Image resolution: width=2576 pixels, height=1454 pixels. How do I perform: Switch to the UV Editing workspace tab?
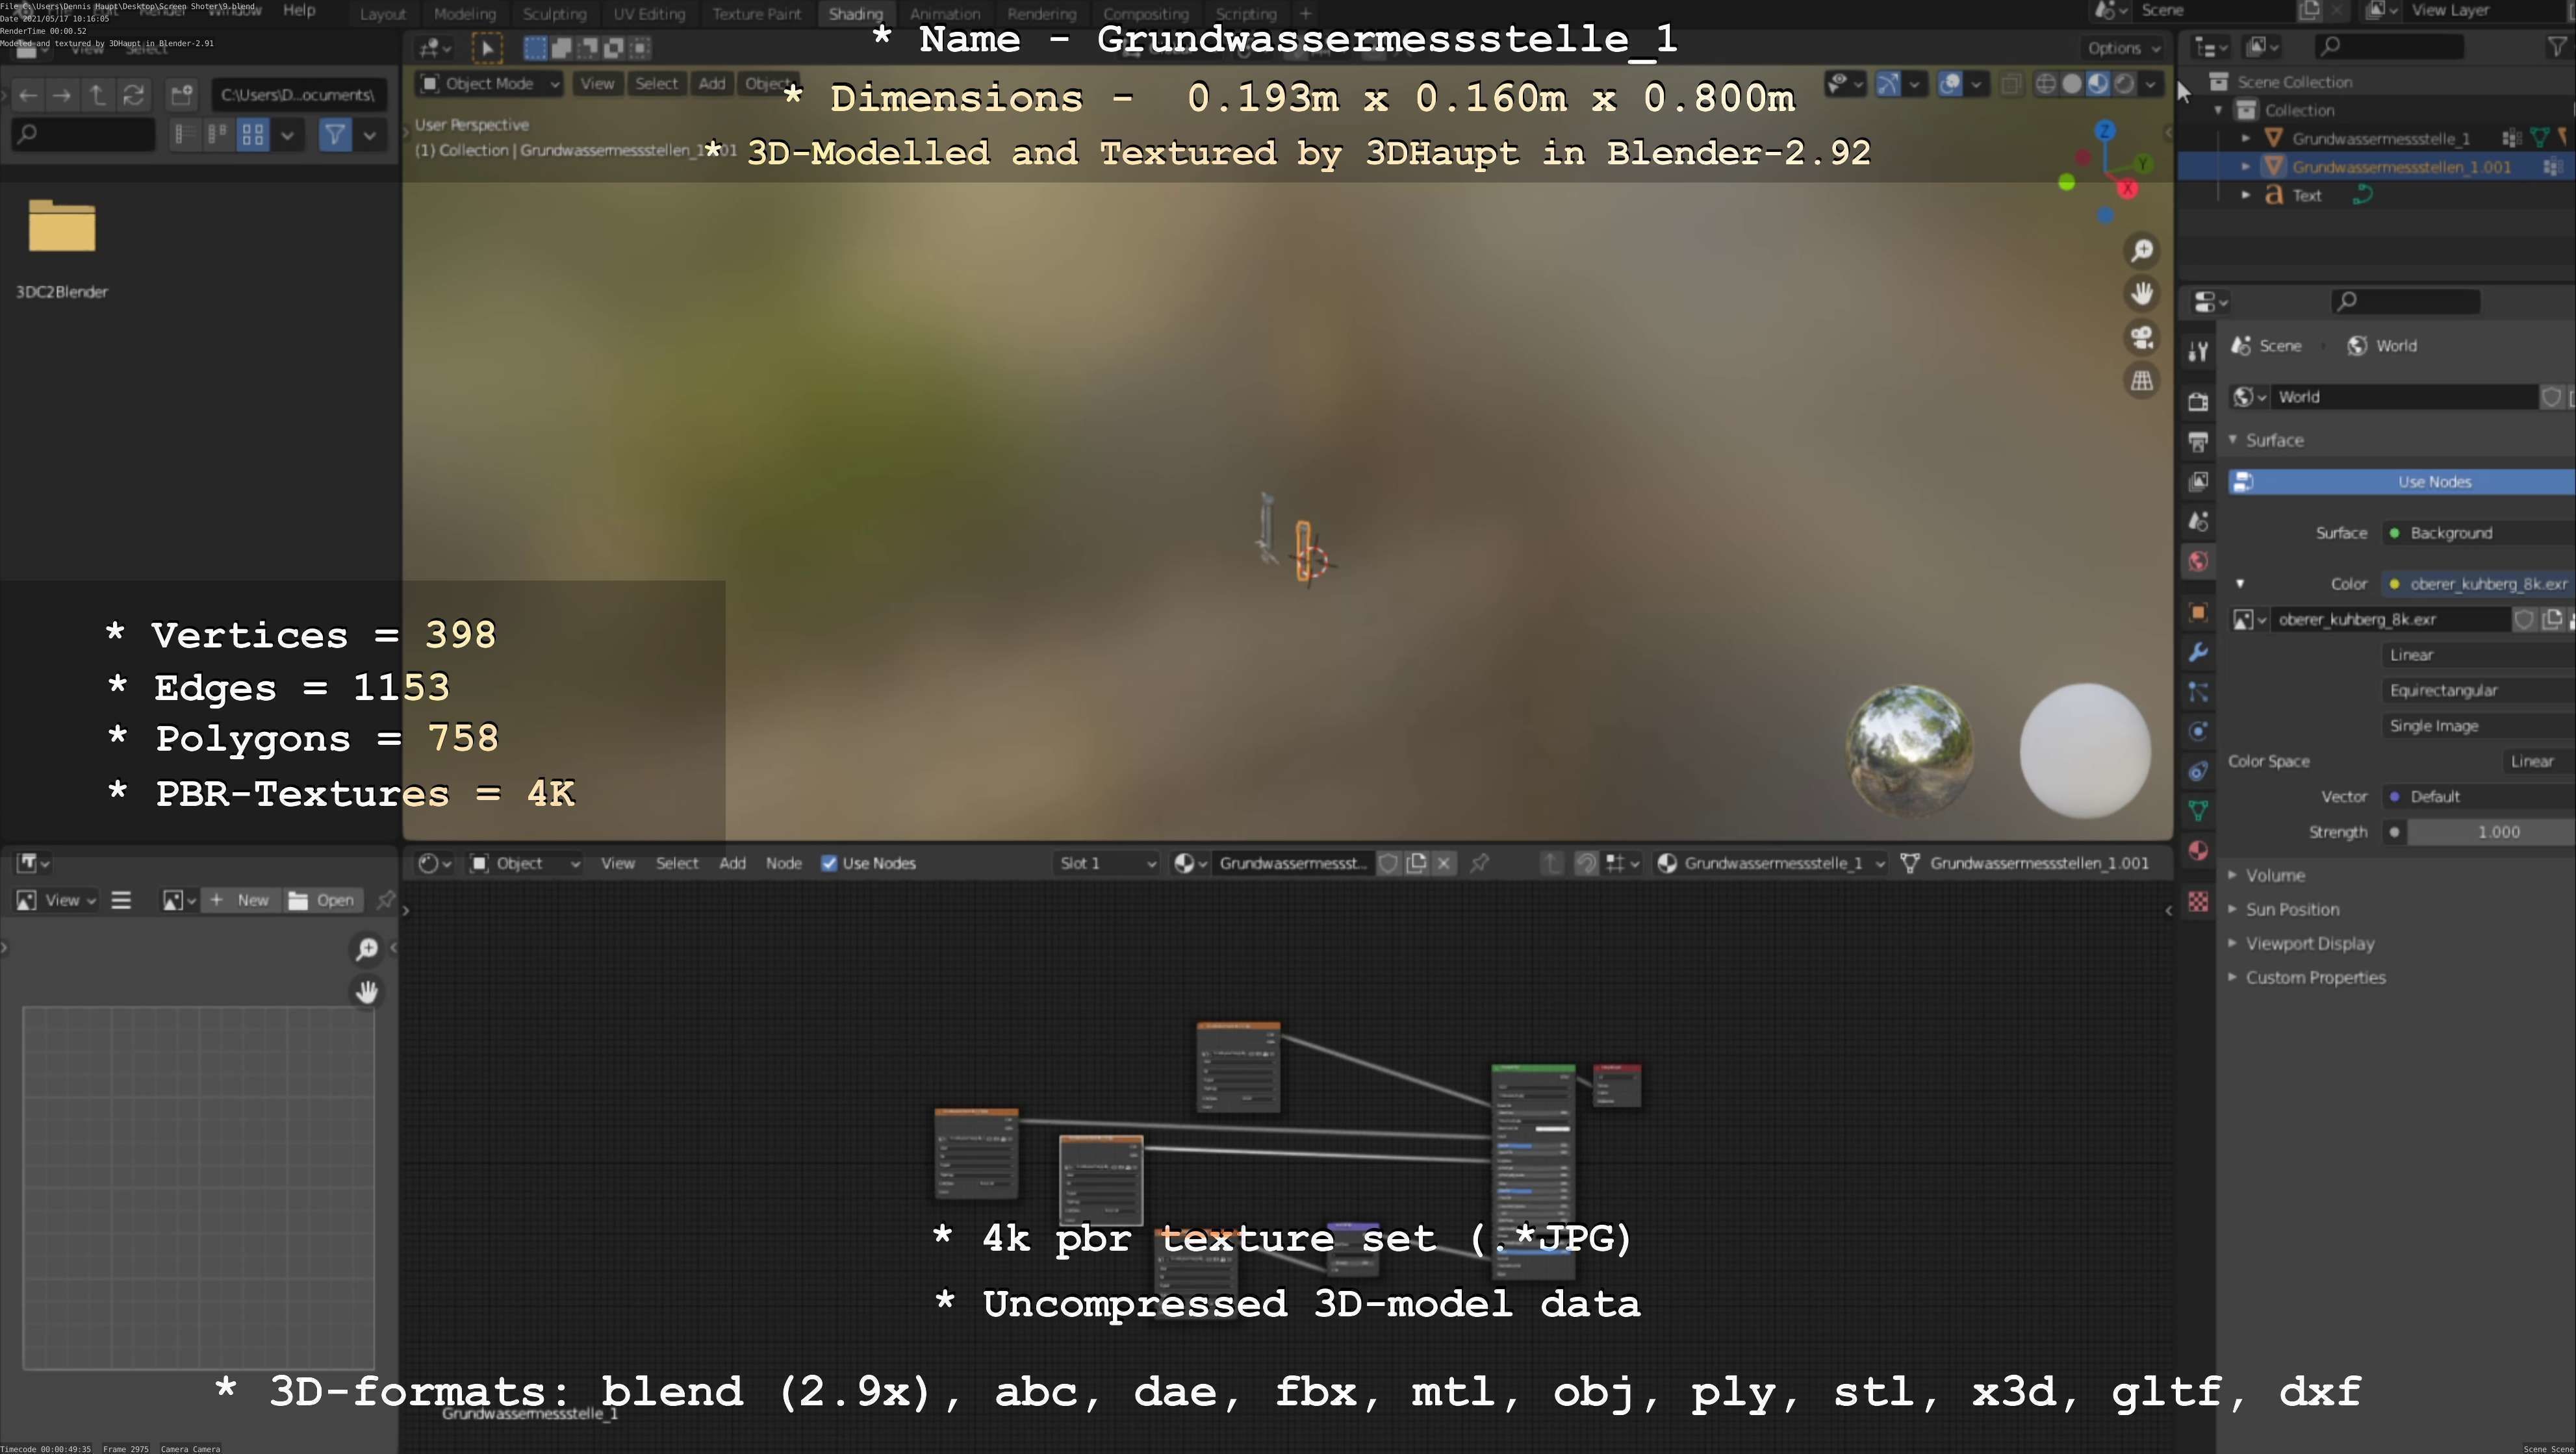(649, 14)
